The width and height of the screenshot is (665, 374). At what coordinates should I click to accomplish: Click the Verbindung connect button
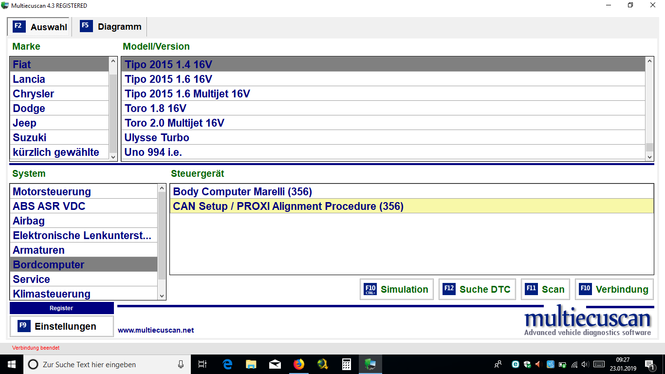(x=614, y=289)
